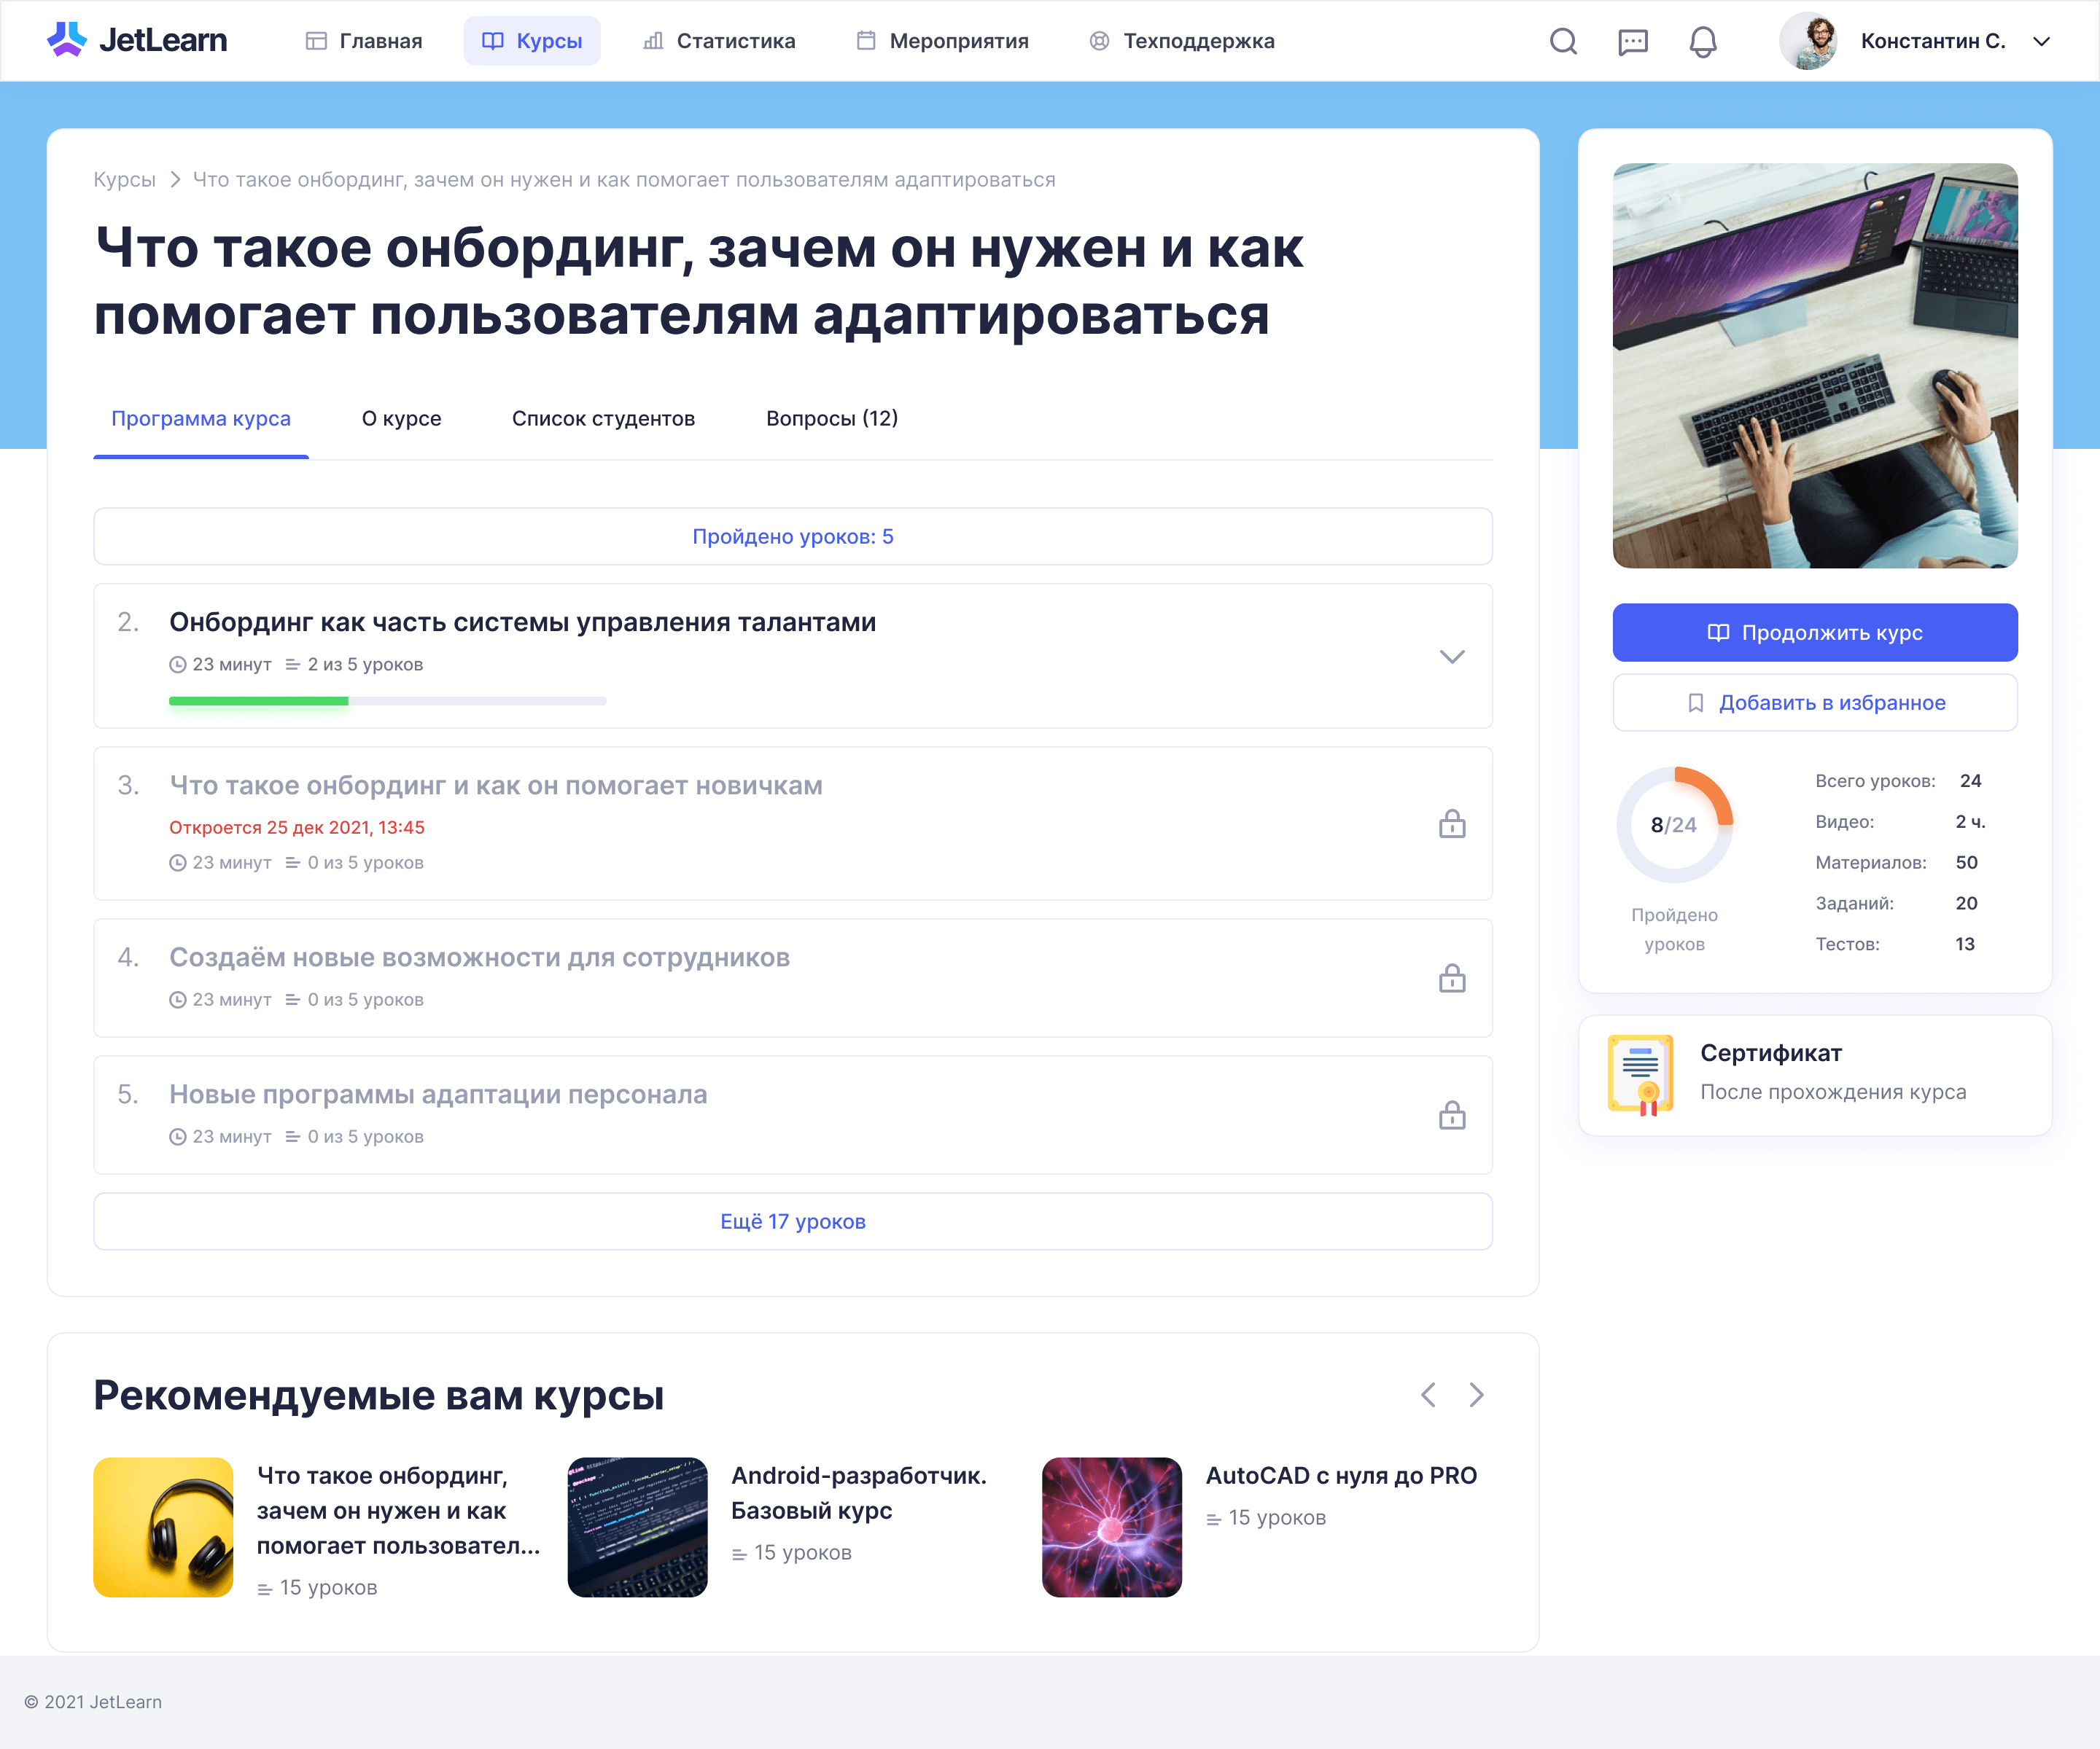
Task: Click «Добавить в избранное» button
Action: [x=1814, y=703]
